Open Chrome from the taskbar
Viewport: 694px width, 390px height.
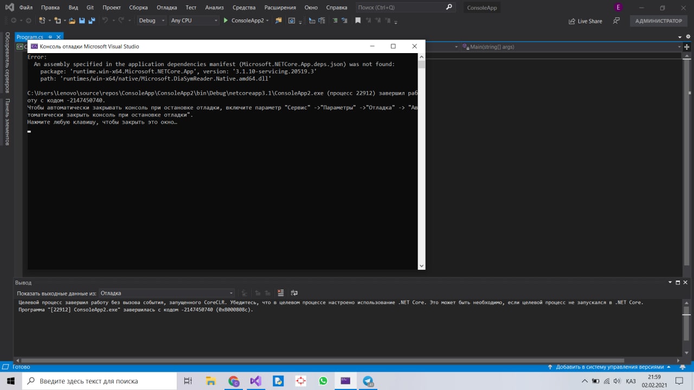click(x=234, y=381)
